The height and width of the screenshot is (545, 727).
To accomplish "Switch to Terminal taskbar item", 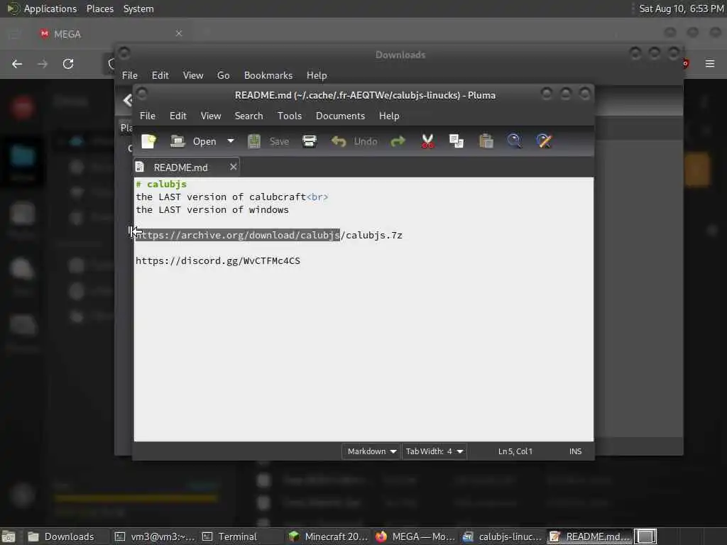I will pos(241,536).
